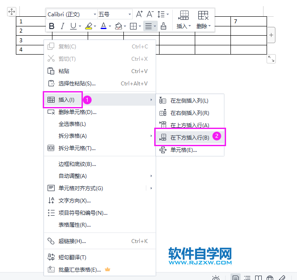Switch to web layout globe icon
The width and height of the screenshot is (297, 280).
tap(270, 278)
